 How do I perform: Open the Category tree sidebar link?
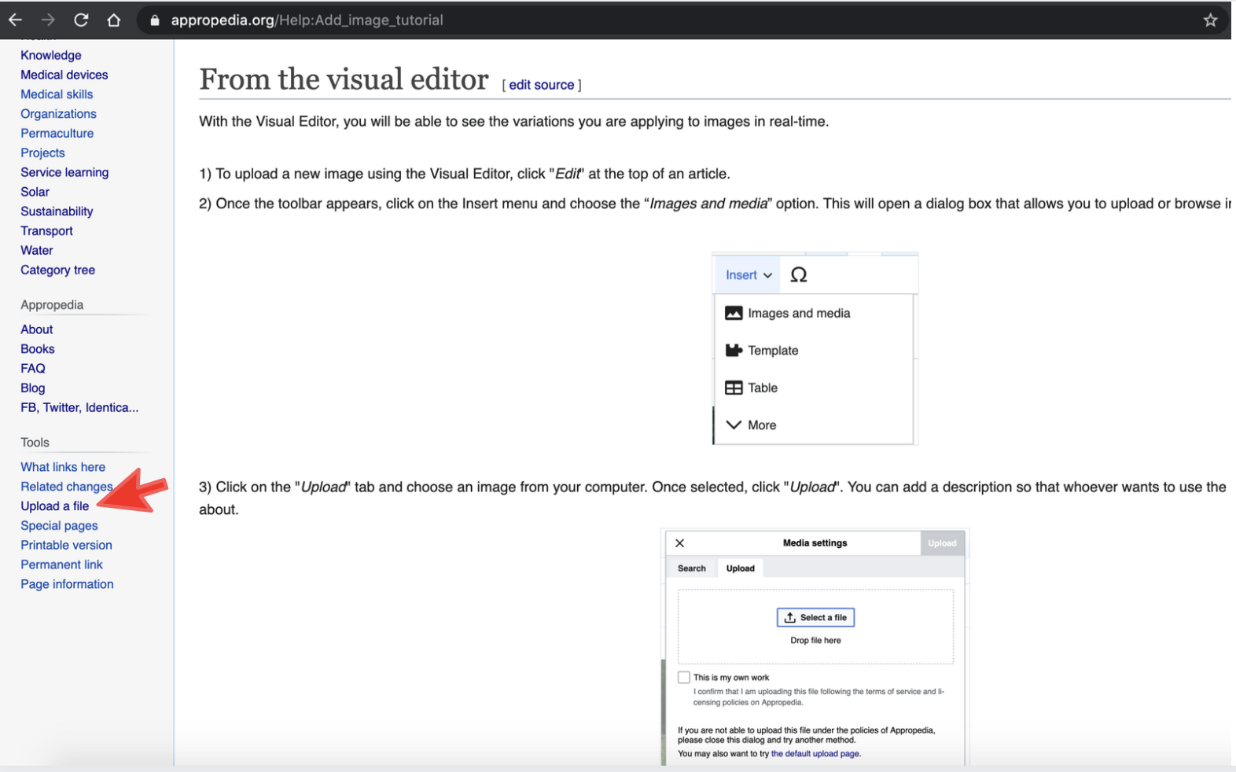point(57,270)
